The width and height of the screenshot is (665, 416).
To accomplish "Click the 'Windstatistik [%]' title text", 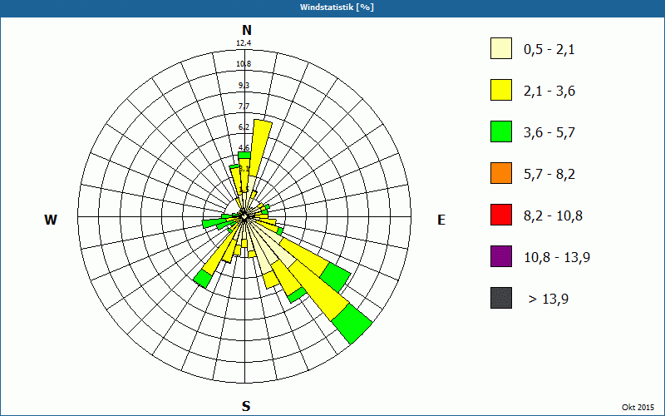I will click(337, 7).
